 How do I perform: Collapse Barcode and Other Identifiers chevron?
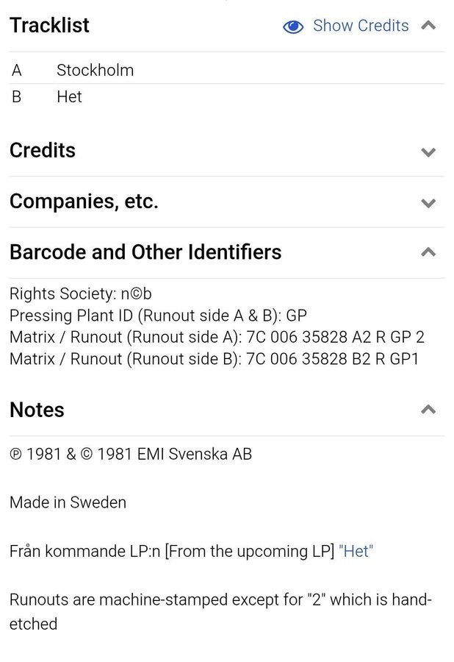[x=429, y=252]
